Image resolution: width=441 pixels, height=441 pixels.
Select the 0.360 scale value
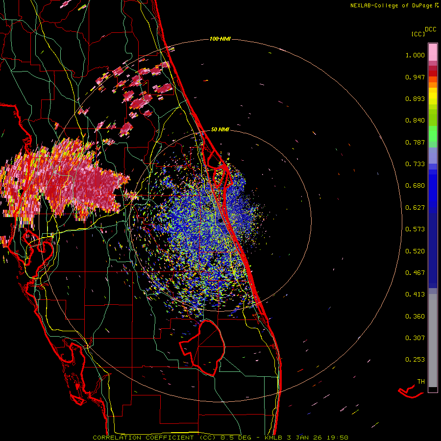click(x=415, y=317)
